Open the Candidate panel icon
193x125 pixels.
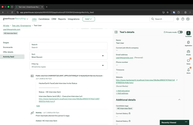(188, 33)
